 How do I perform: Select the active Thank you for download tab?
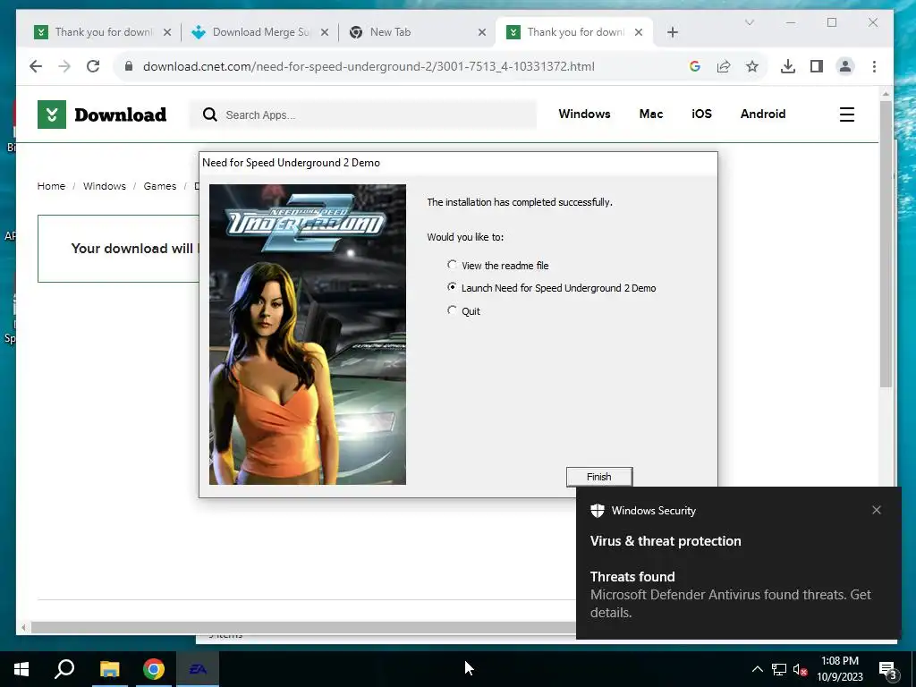pyautogui.click(x=575, y=32)
